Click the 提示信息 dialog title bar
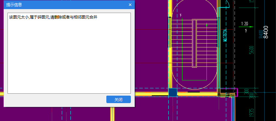This screenshot has width=276, height=121. 69,5
